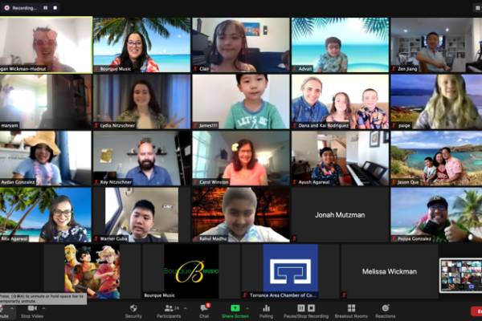The image size is (482, 321).
Task: Toggle Stop Video camera button
Action: [31, 308]
